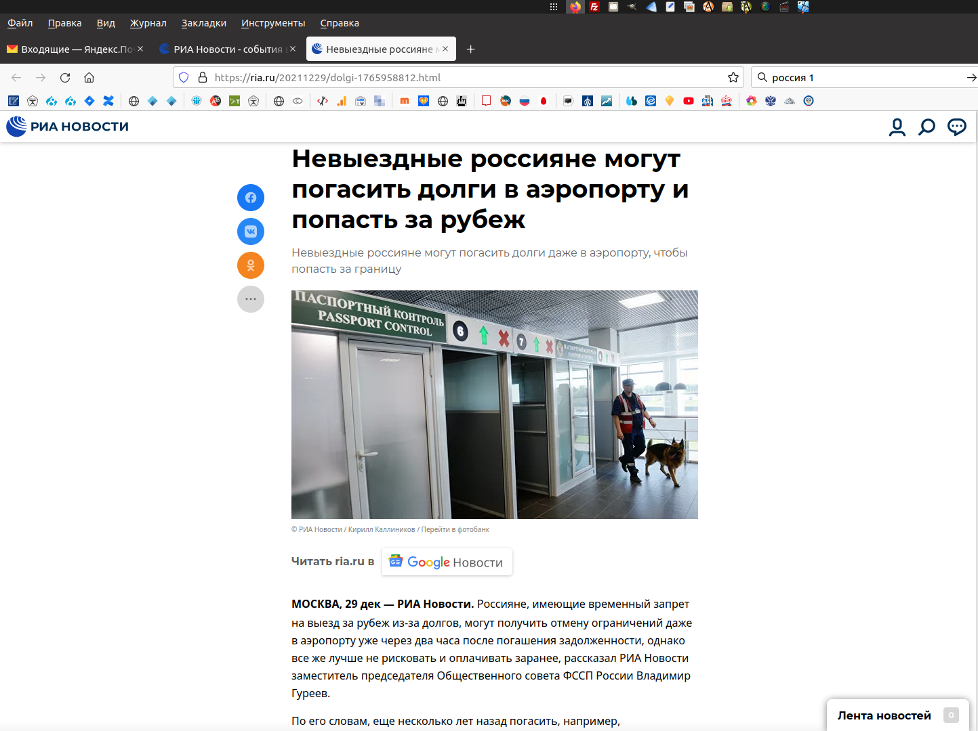
Task: Open the pointing hand bookmark icon
Action: tap(462, 101)
